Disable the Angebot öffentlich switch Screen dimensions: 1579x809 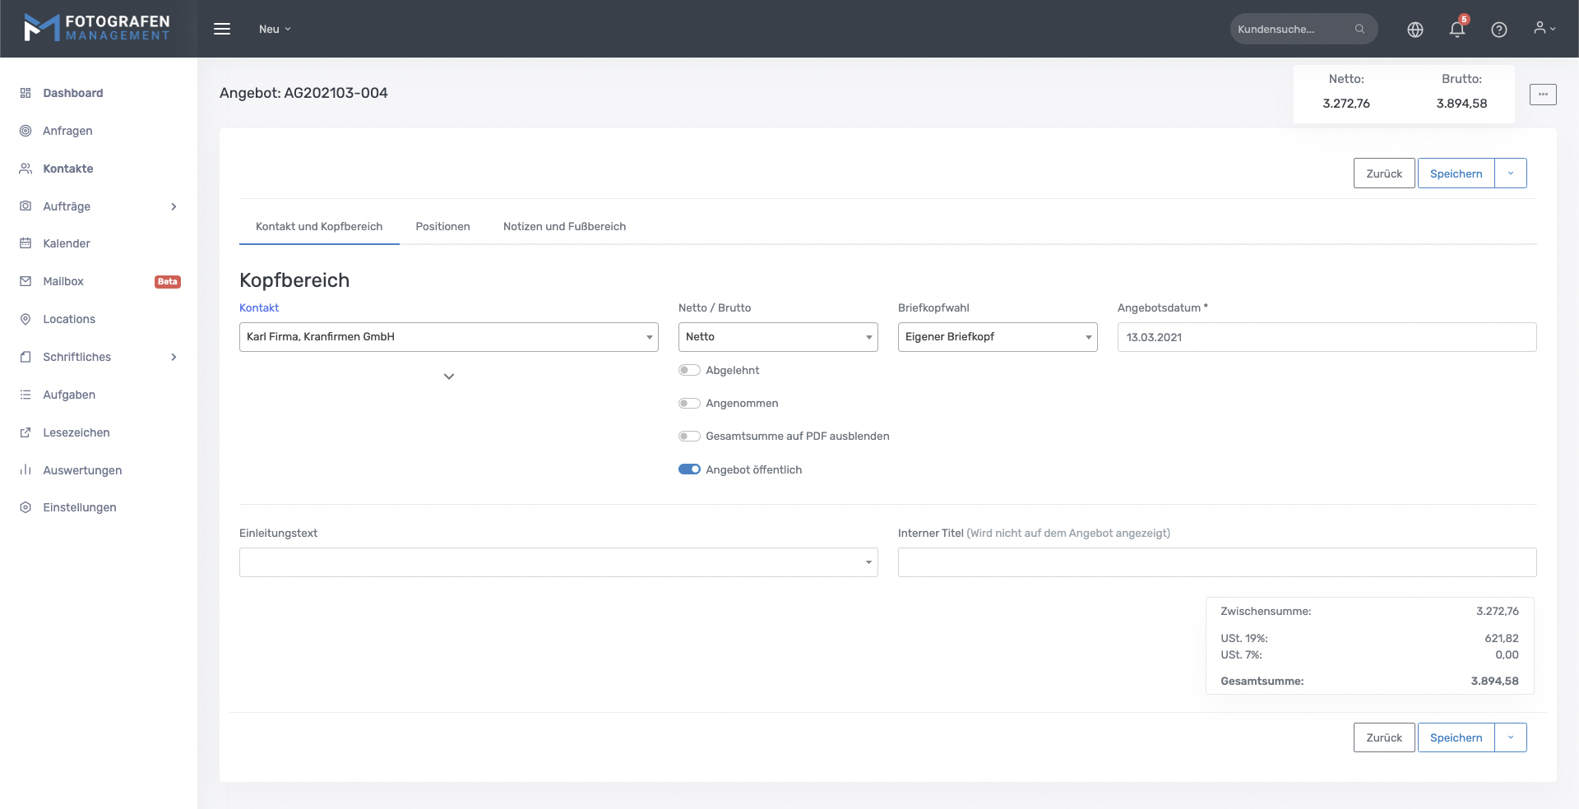(689, 469)
